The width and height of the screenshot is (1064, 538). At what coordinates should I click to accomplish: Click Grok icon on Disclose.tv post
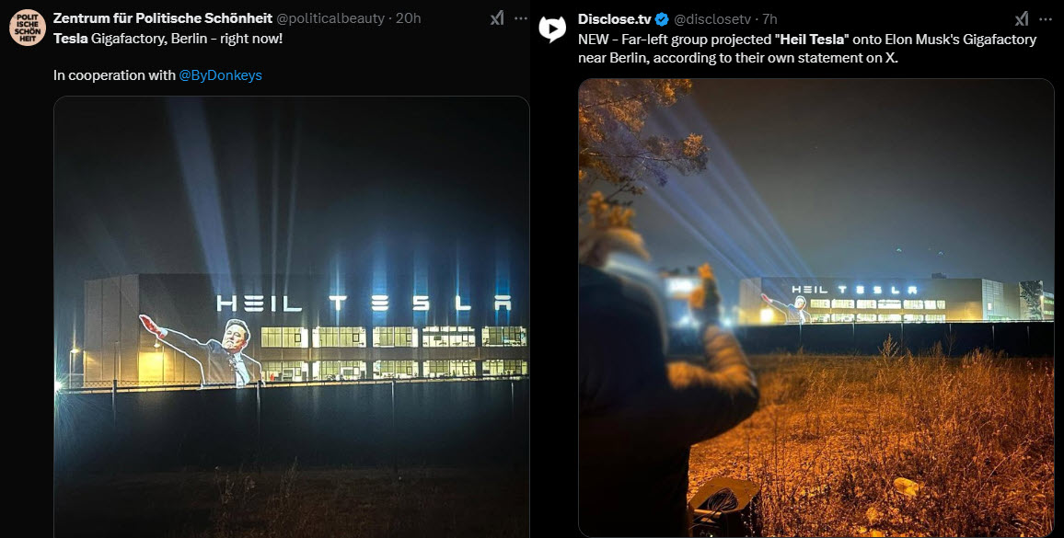(x=1022, y=19)
